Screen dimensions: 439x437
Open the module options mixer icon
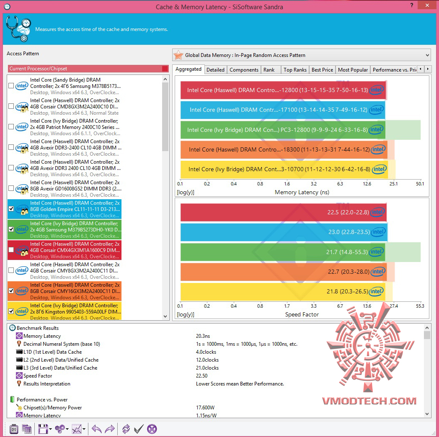pyautogui.click(x=14, y=429)
